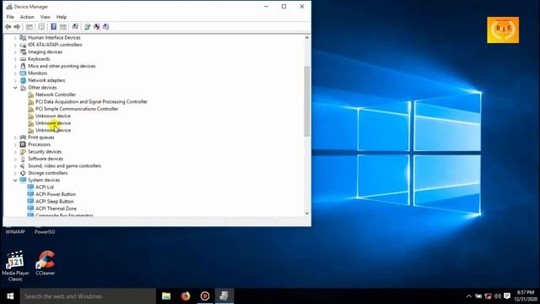Click the Human Interface Devices category icon

23,37
